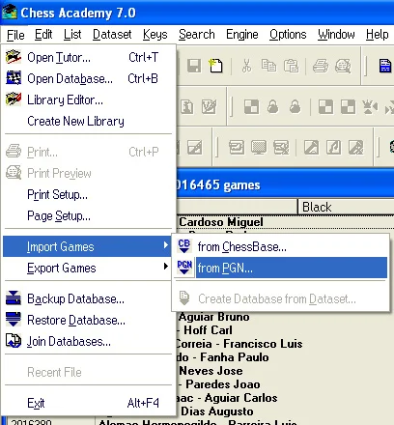
Task: Click the New document toolbar icon
Action: click(215, 66)
